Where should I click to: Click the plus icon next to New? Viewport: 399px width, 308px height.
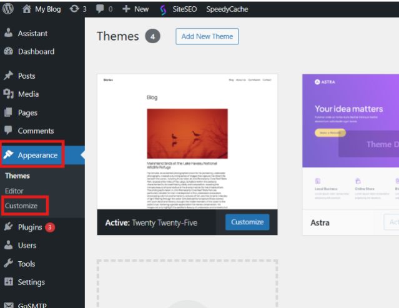tap(126, 9)
